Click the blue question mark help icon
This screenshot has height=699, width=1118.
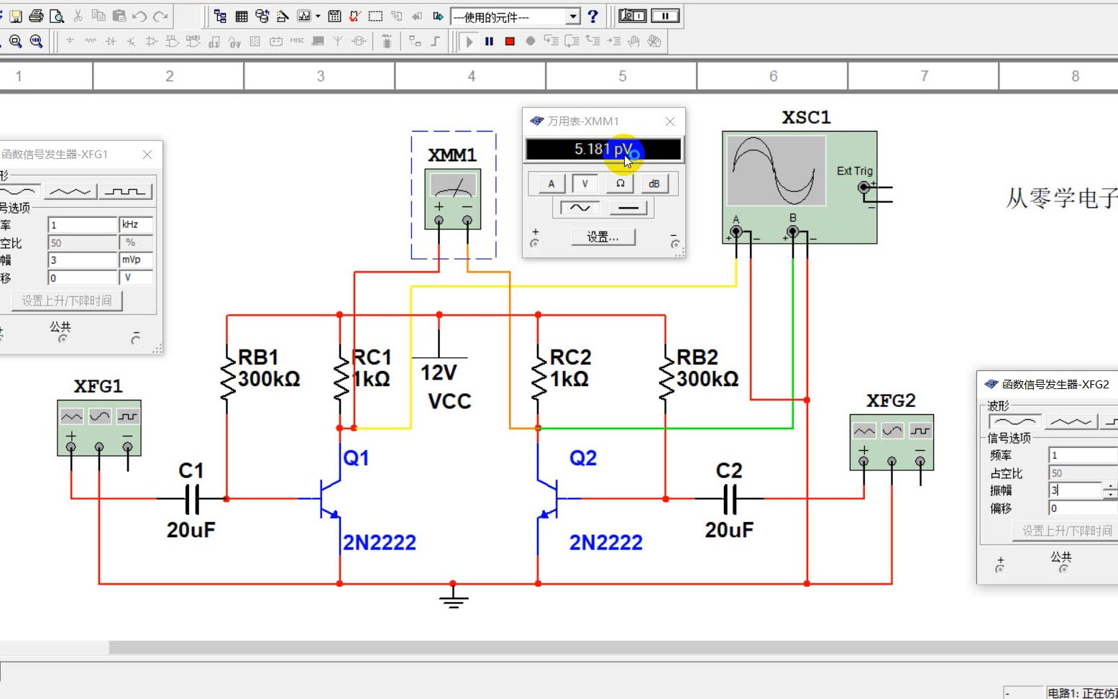point(592,16)
